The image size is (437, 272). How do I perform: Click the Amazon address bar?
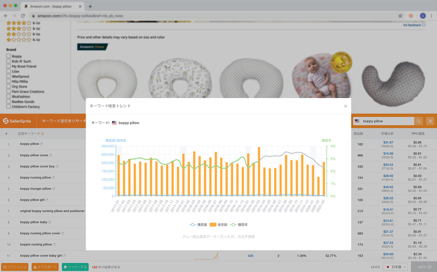tap(212, 16)
